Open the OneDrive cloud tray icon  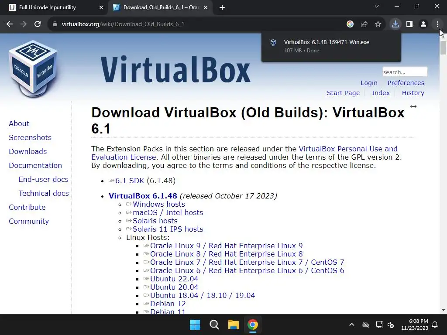pyautogui.click(x=366, y=325)
